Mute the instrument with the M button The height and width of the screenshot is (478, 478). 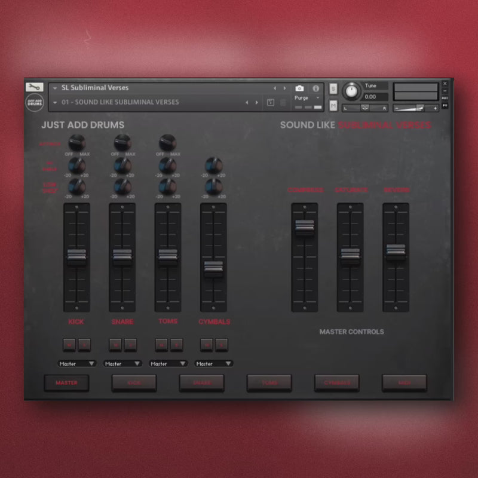[333, 105]
